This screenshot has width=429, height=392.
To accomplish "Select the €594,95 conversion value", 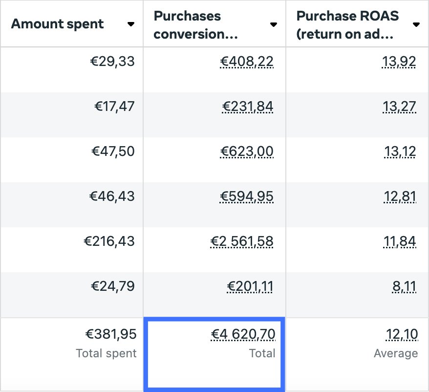I will pos(247,196).
